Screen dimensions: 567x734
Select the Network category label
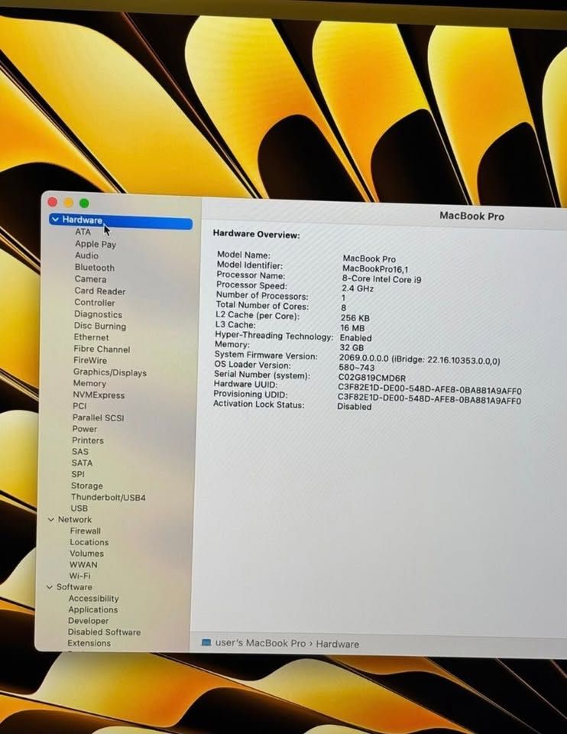click(x=74, y=520)
